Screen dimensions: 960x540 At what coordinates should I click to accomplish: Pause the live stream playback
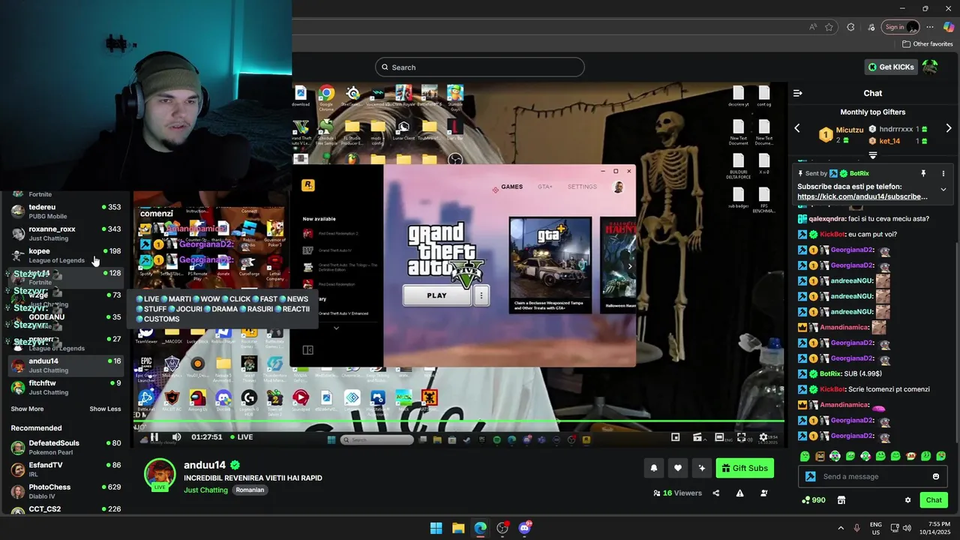154,437
